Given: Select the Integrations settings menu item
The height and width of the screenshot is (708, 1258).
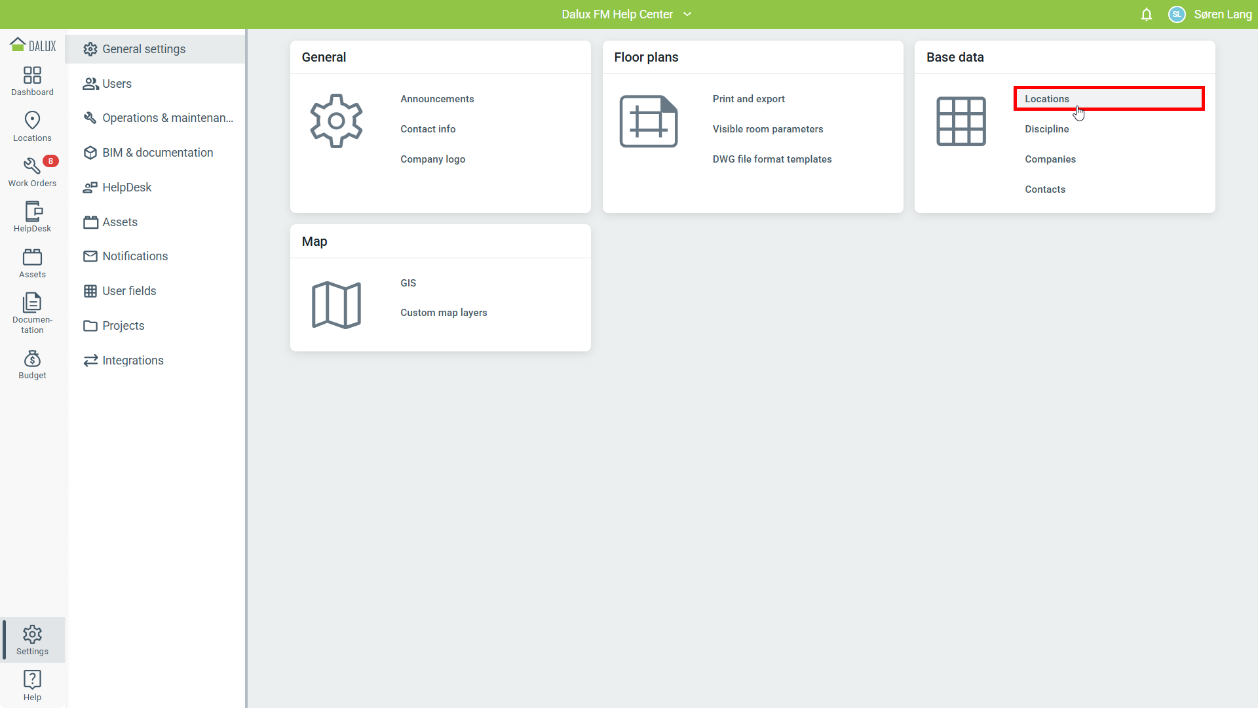Looking at the screenshot, I should point(132,361).
